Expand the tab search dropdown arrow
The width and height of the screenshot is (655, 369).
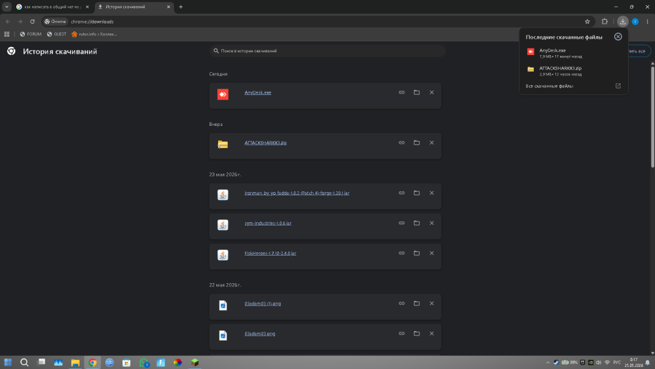[7, 7]
